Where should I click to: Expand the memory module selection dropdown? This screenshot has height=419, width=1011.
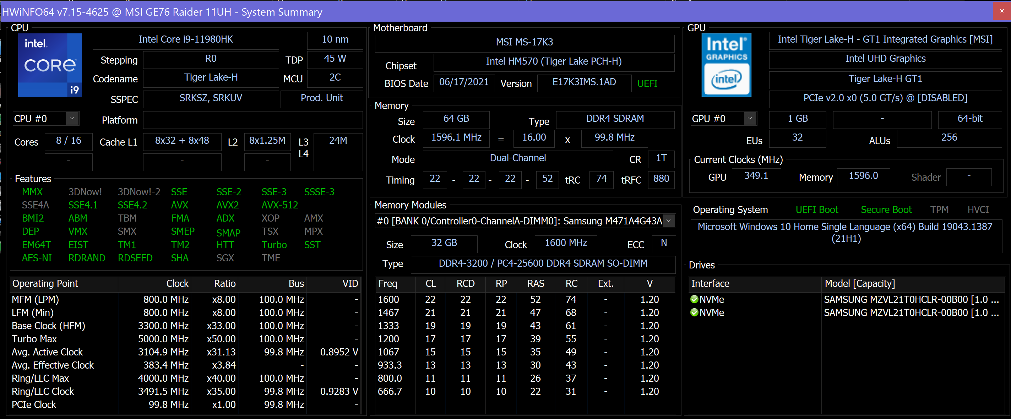click(668, 221)
